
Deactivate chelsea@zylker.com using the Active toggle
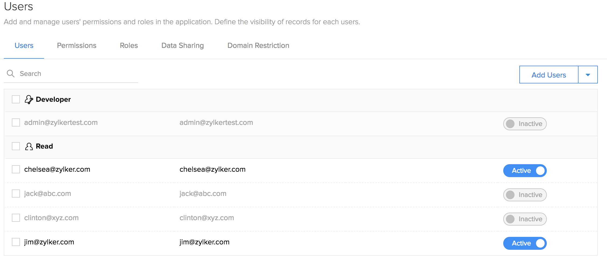click(525, 171)
